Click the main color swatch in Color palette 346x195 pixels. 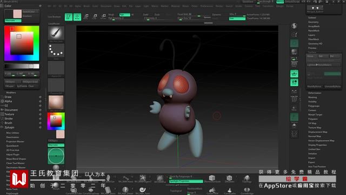pyautogui.click(x=17, y=14)
